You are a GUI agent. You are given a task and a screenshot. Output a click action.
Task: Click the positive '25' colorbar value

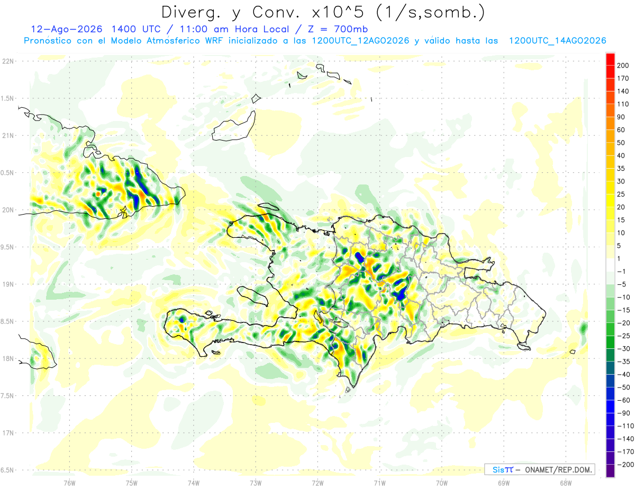click(x=622, y=194)
